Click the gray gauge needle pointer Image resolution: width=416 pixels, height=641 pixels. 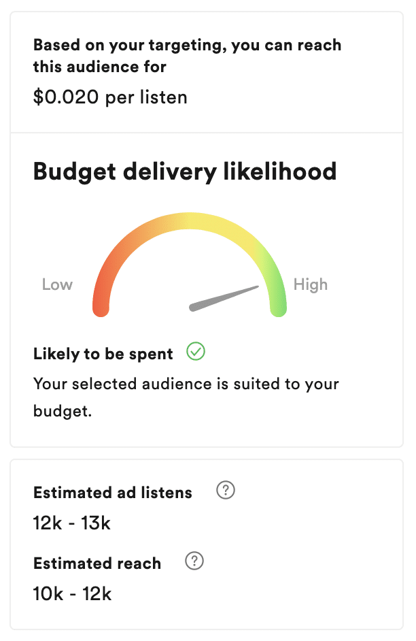(224, 297)
